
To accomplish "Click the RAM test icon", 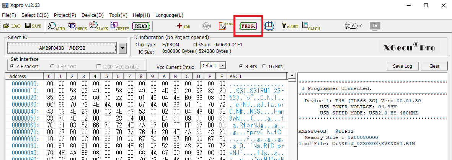I will click(206, 26).
